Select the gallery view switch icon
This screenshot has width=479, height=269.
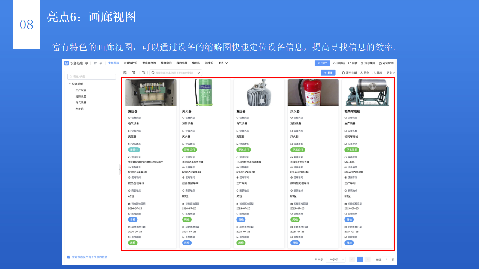(125, 73)
